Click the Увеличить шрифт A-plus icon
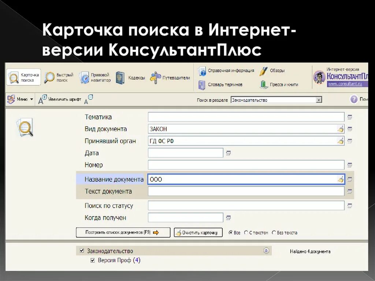This screenshot has height=281, width=375. click(42, 99)
